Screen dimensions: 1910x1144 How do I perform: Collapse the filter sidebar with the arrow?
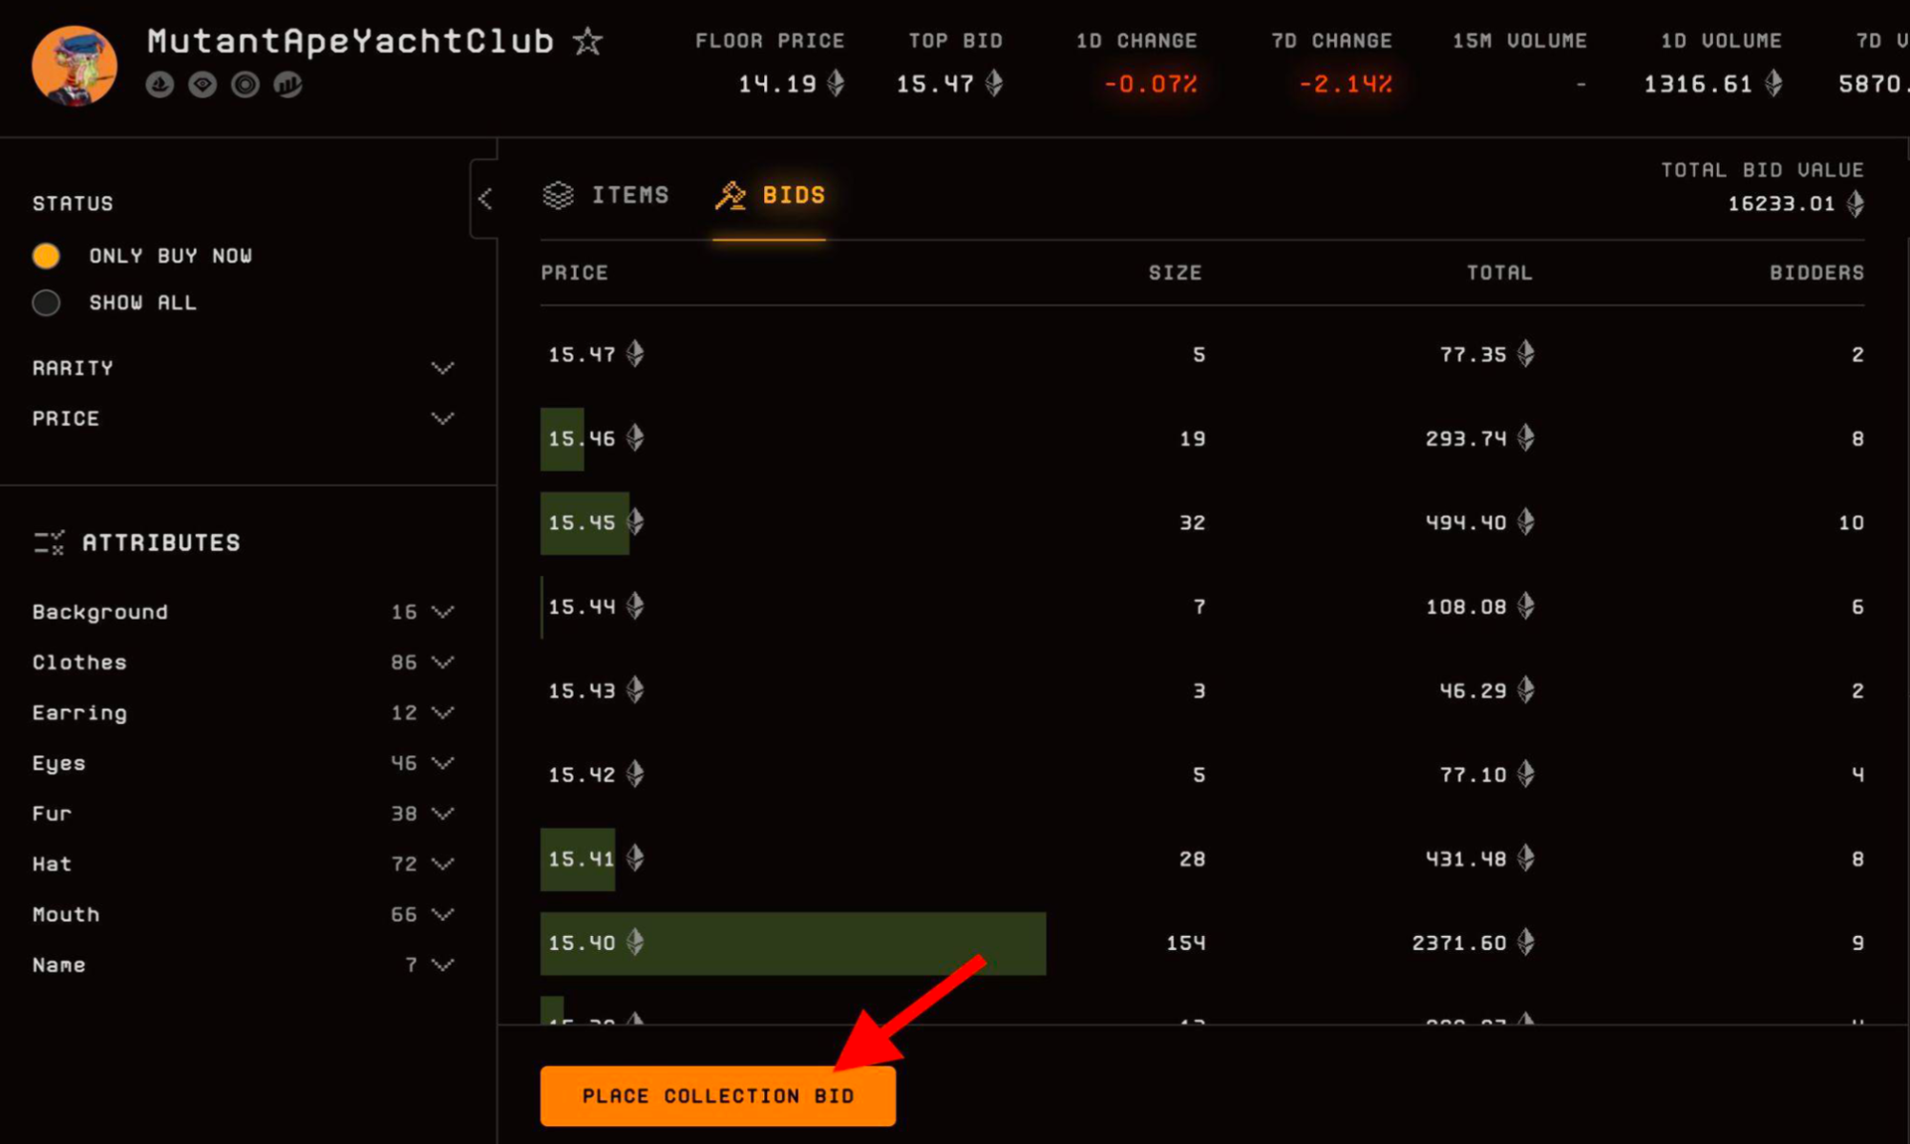[485, 198]
